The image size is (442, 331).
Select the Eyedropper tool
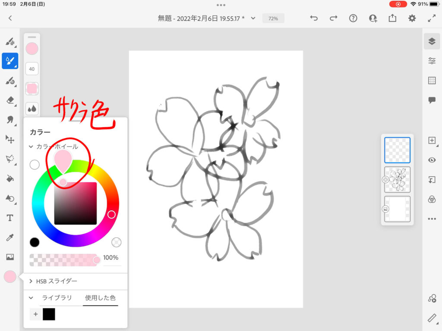pyautogui.click(x=10, y=237)
